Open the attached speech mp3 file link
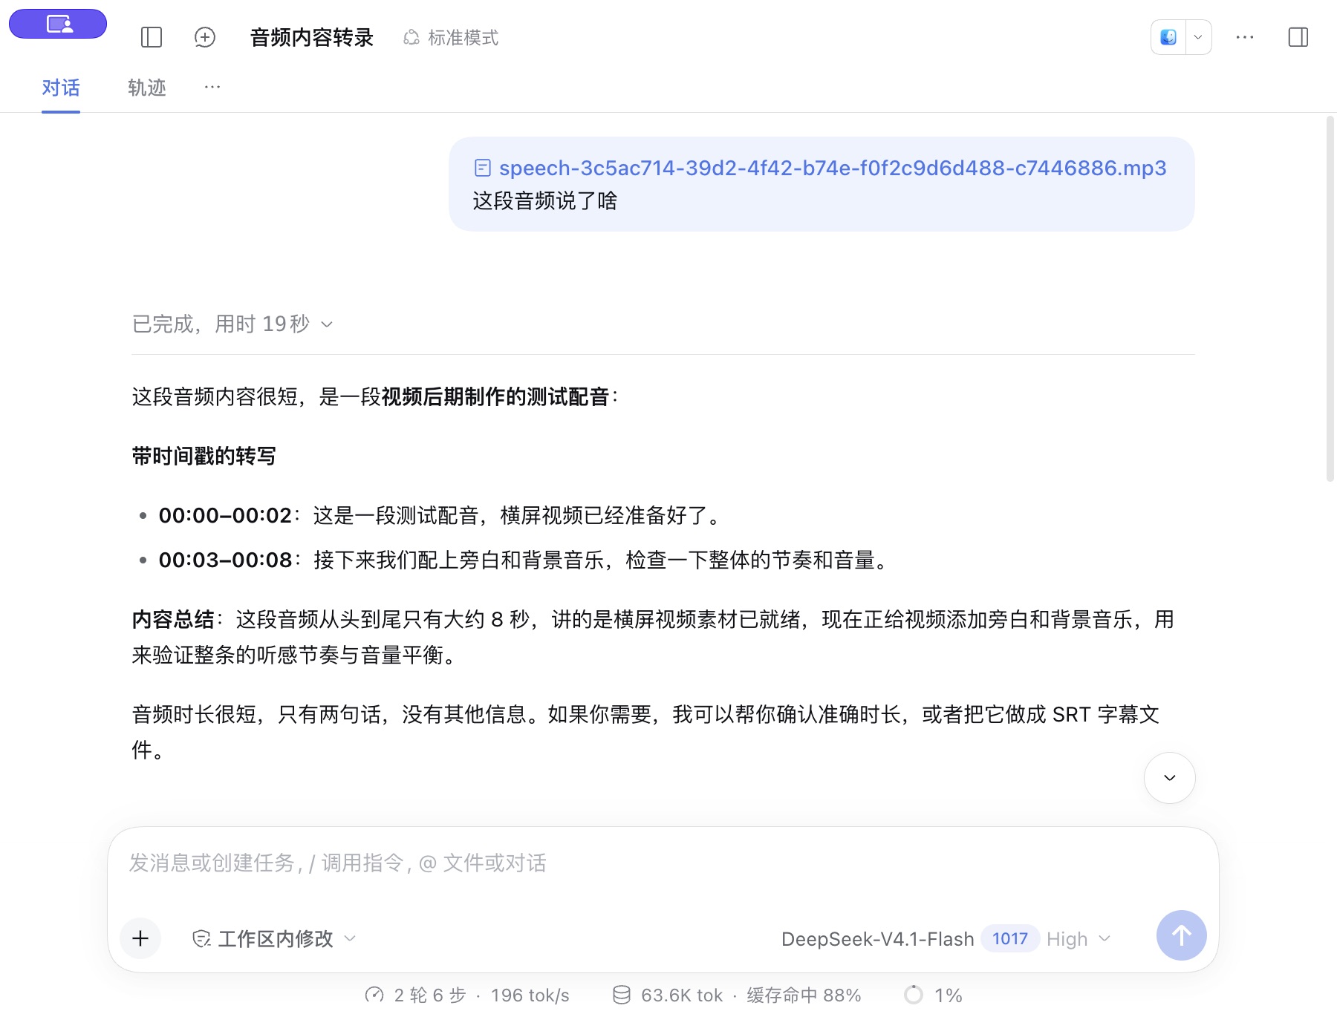This screenshot has height=1017, width=1337. tap(820, 168)
